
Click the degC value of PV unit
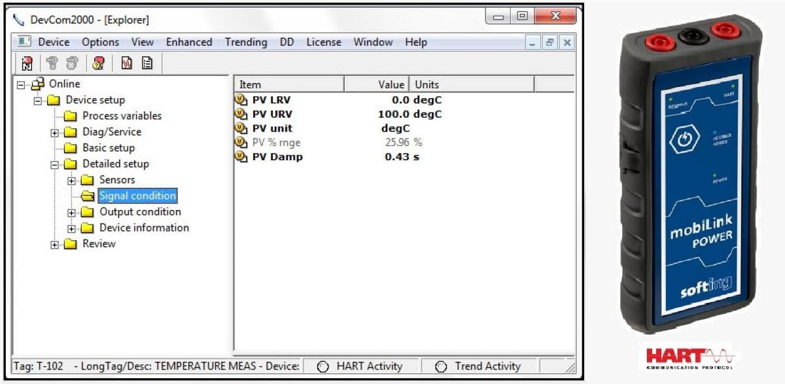pyautogui.click(x=395, y=128)
